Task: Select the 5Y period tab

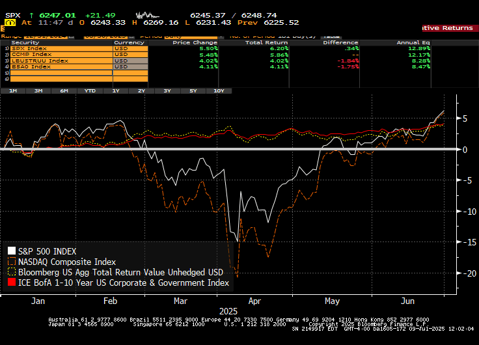Action: [193, 90]
